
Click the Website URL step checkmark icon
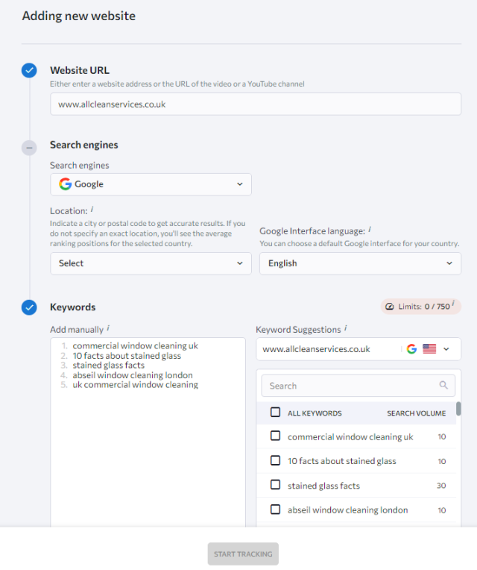point(29,71)
